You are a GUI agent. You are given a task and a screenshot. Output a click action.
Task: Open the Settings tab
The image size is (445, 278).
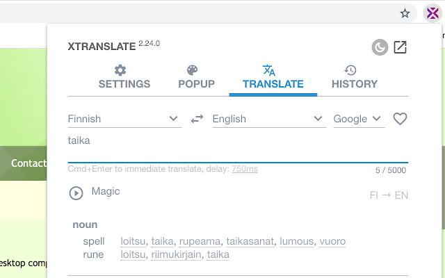click(x=124, y=77)
